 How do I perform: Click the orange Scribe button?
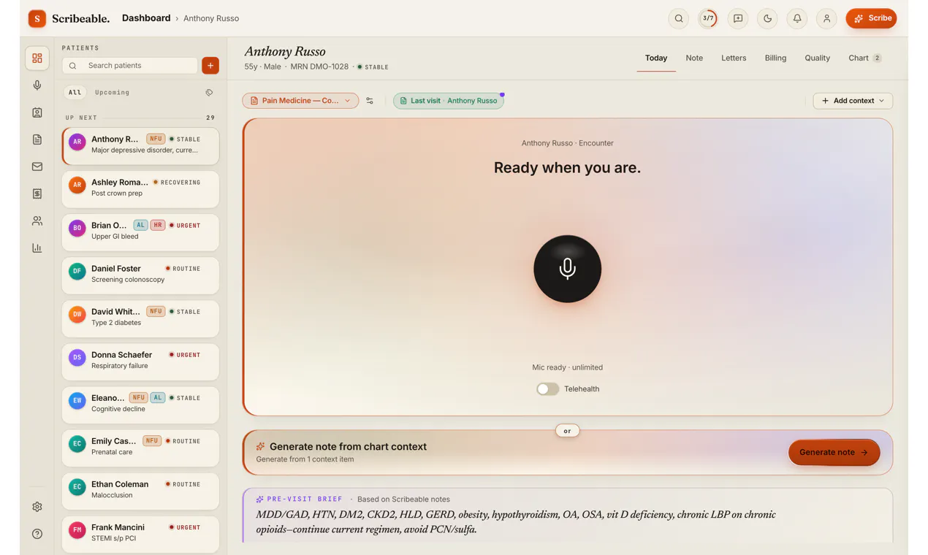[x=871, y=18]
